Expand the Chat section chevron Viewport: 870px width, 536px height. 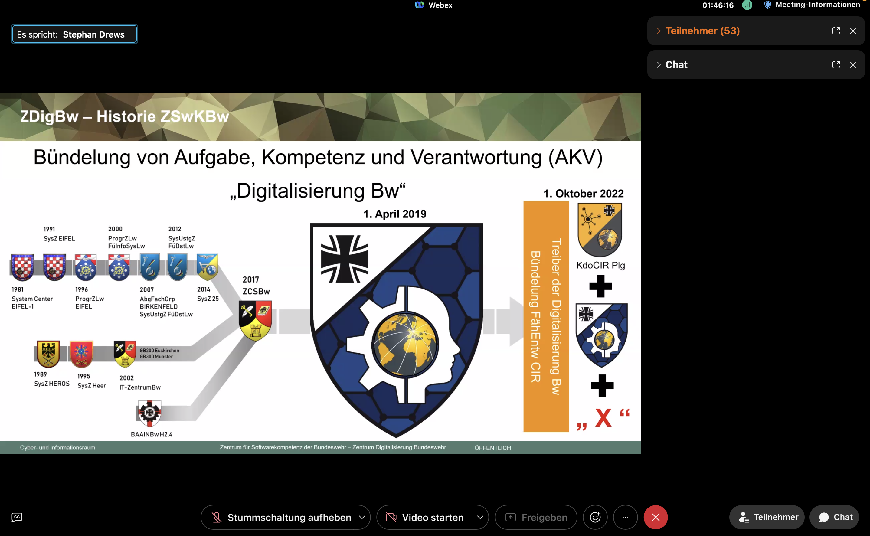(658, 64)
